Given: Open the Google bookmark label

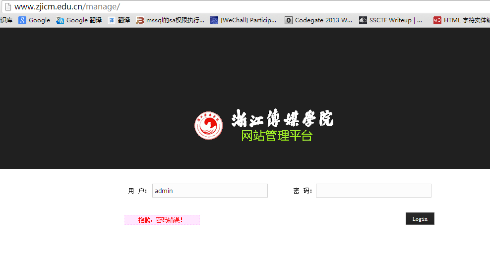Looking at the screenshot, I should [39, 20].
